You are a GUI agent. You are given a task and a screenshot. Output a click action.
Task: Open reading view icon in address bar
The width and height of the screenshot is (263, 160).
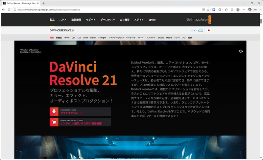click(x=203, y=10)
